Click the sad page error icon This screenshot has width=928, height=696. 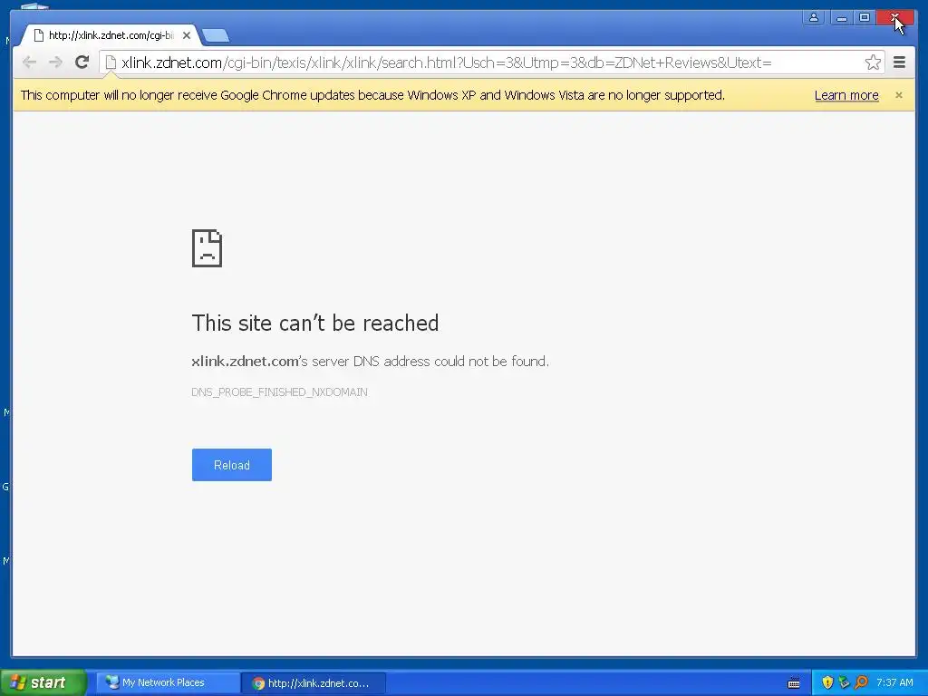click(207, 248)
